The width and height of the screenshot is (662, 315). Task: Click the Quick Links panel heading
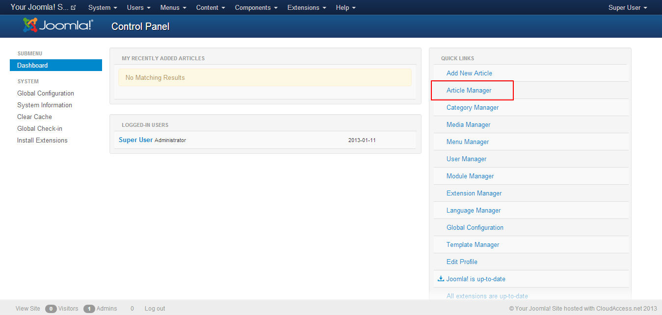click(457, 58)
